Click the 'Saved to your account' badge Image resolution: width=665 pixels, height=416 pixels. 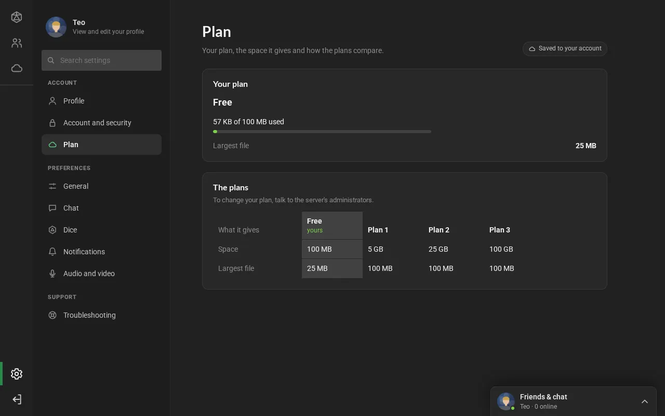[x=565, y=48]
